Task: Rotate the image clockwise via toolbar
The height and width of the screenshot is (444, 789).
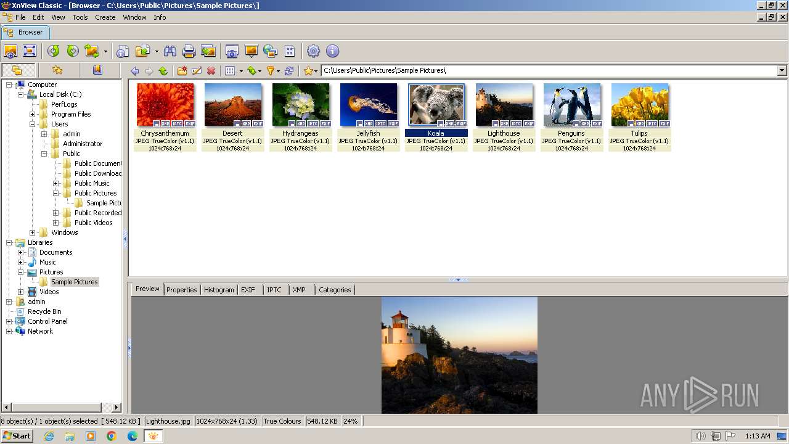Action: (x=73, y=51)
